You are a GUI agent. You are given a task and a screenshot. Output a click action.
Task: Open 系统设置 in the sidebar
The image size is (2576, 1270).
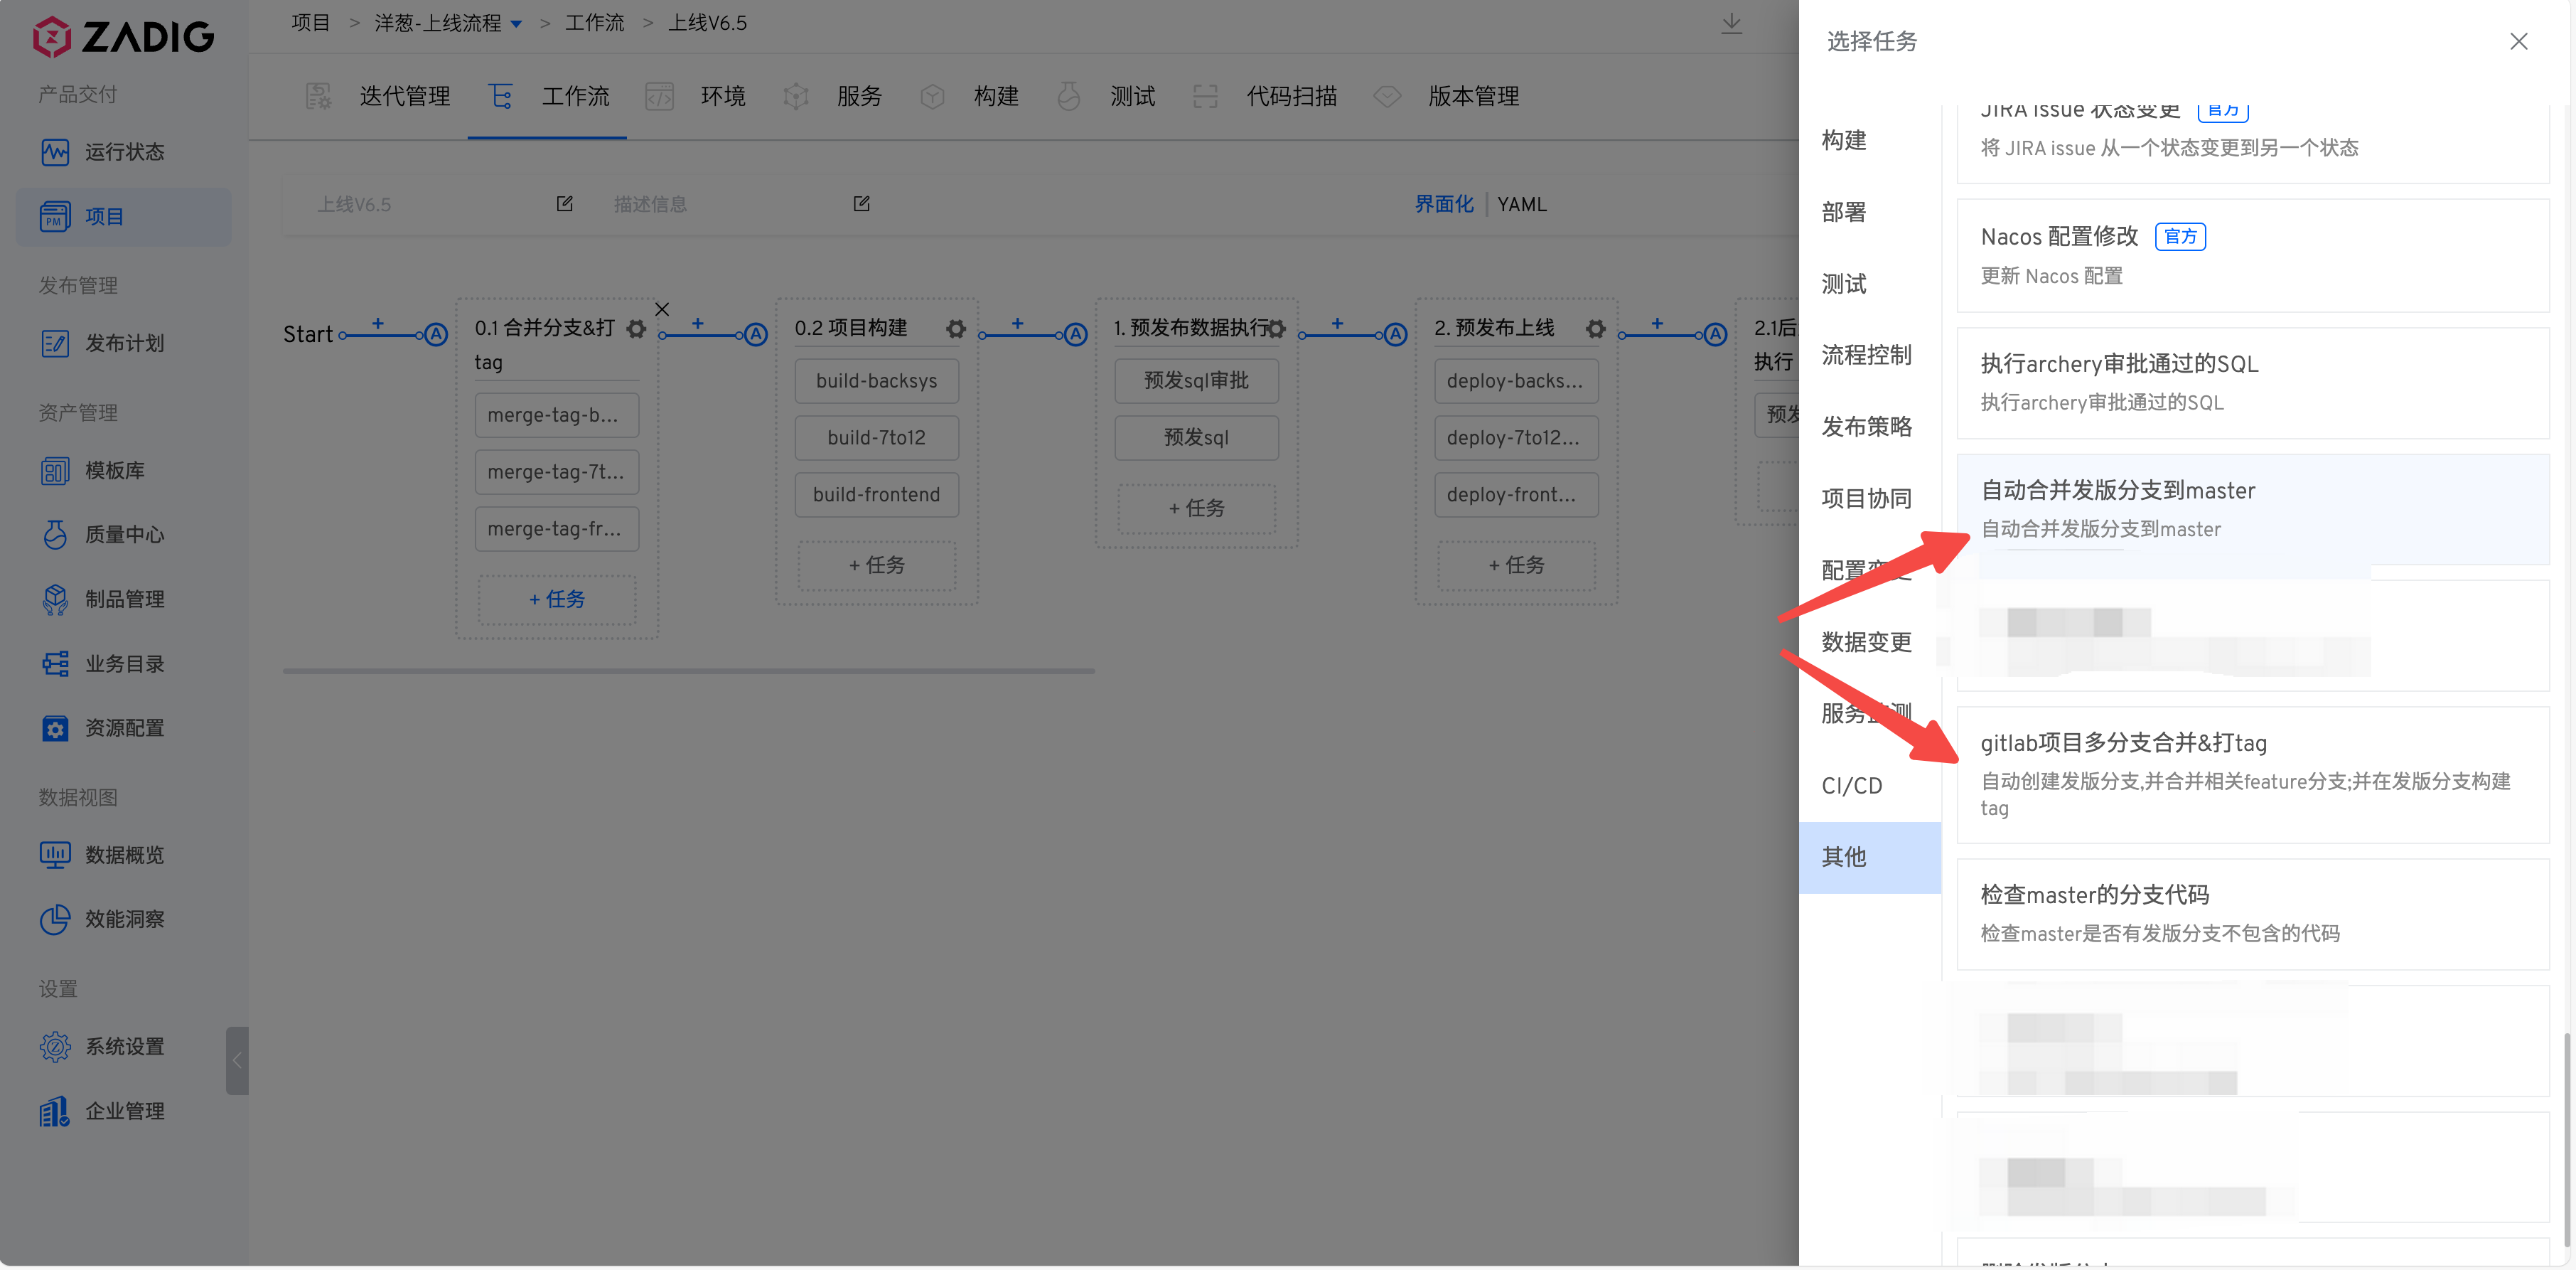coord(124,1047)
